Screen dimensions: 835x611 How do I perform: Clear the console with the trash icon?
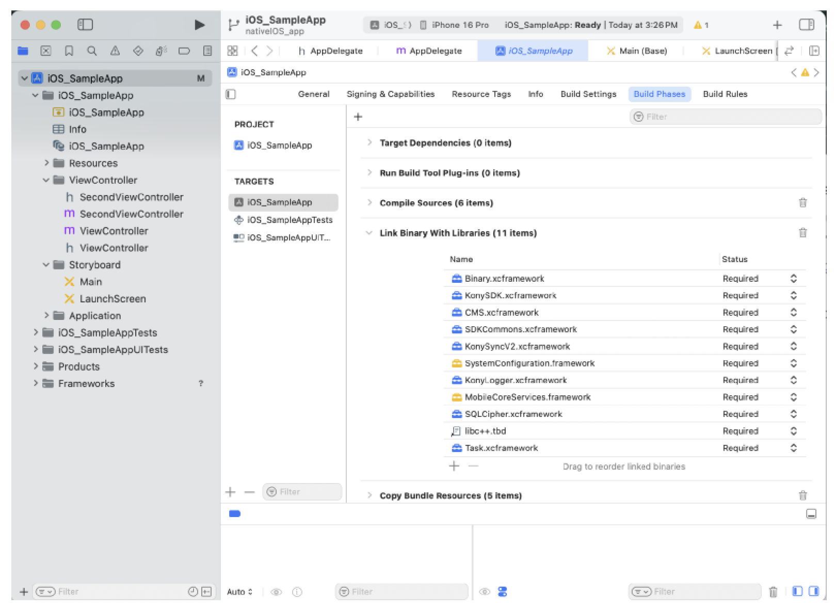773,592
